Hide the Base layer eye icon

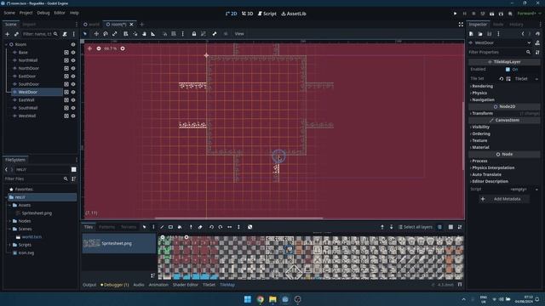point(73,53)
